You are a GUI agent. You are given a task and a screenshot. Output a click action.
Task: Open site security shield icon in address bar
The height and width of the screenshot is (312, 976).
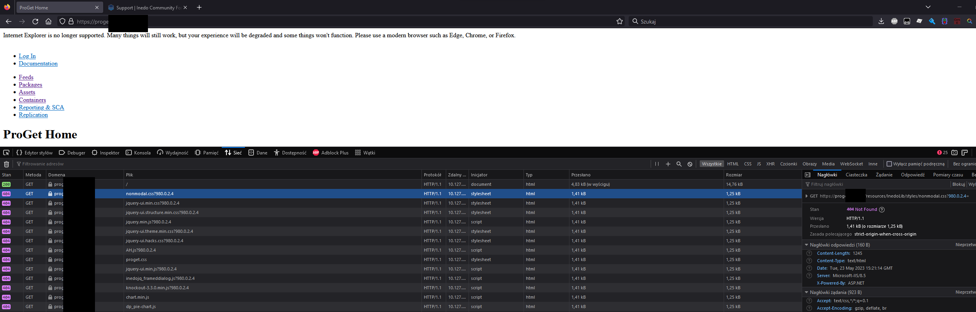point(62,22)
